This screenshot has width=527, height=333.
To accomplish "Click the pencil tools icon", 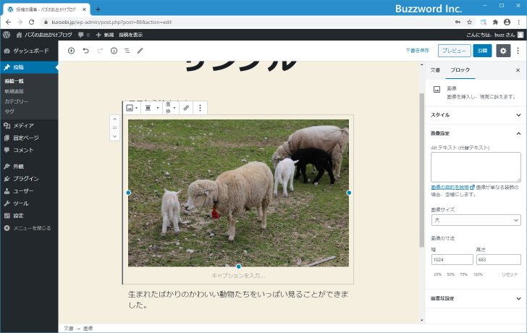I will click(140, 51).
